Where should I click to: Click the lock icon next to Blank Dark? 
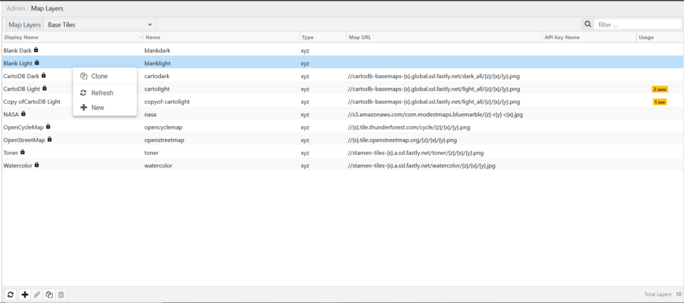36,50
